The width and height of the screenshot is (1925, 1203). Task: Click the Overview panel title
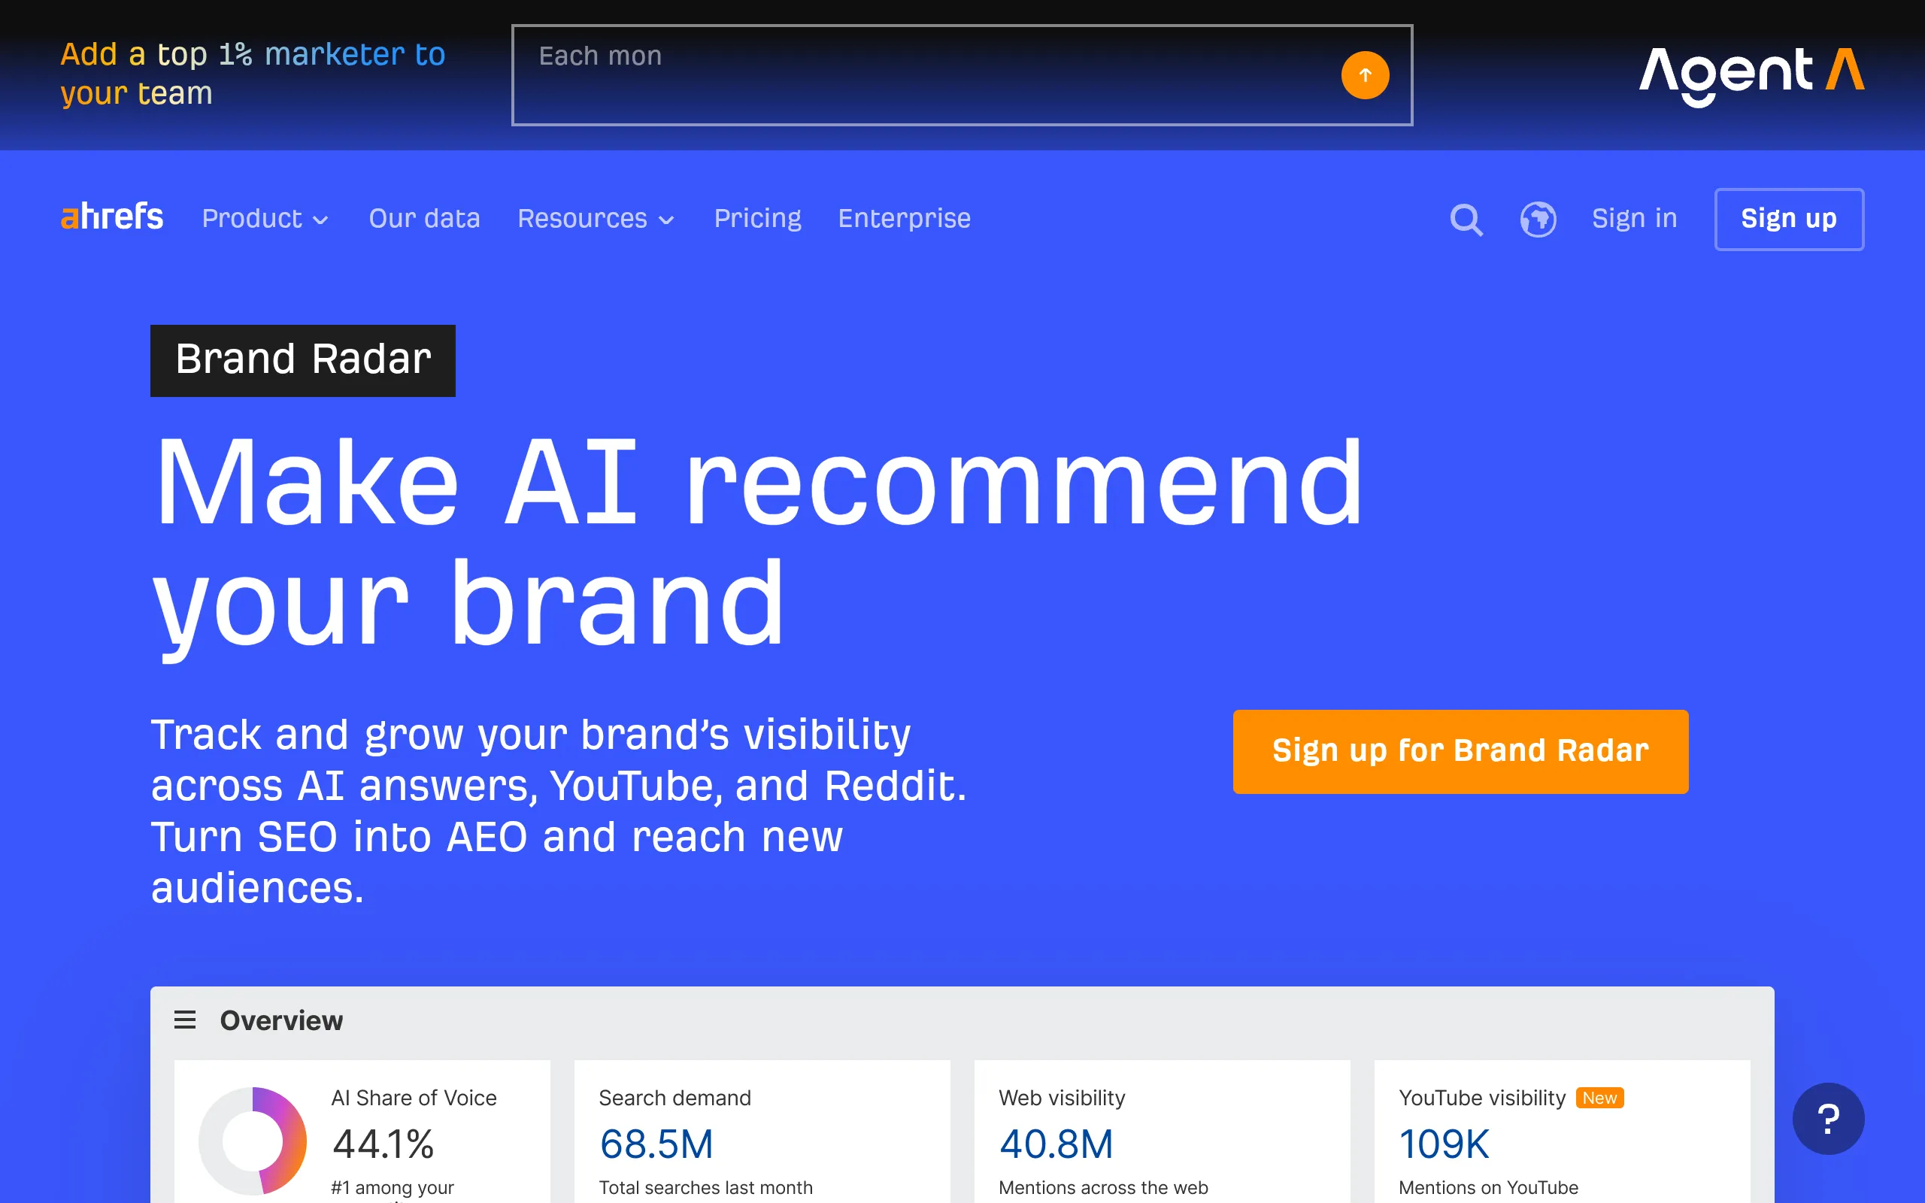coord(280,1021)
